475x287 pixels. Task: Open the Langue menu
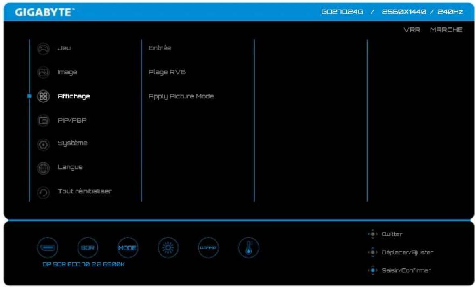pyautogui.click(x=70, y=167)
